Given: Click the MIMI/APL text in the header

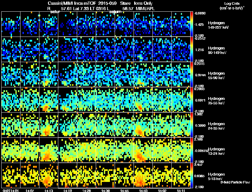Looking at the screenshot, I should tap(145, 9).
